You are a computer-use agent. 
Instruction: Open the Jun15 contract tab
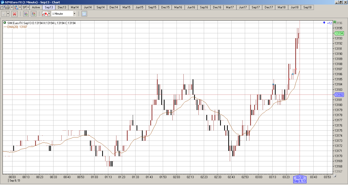[x=139, y=7]
